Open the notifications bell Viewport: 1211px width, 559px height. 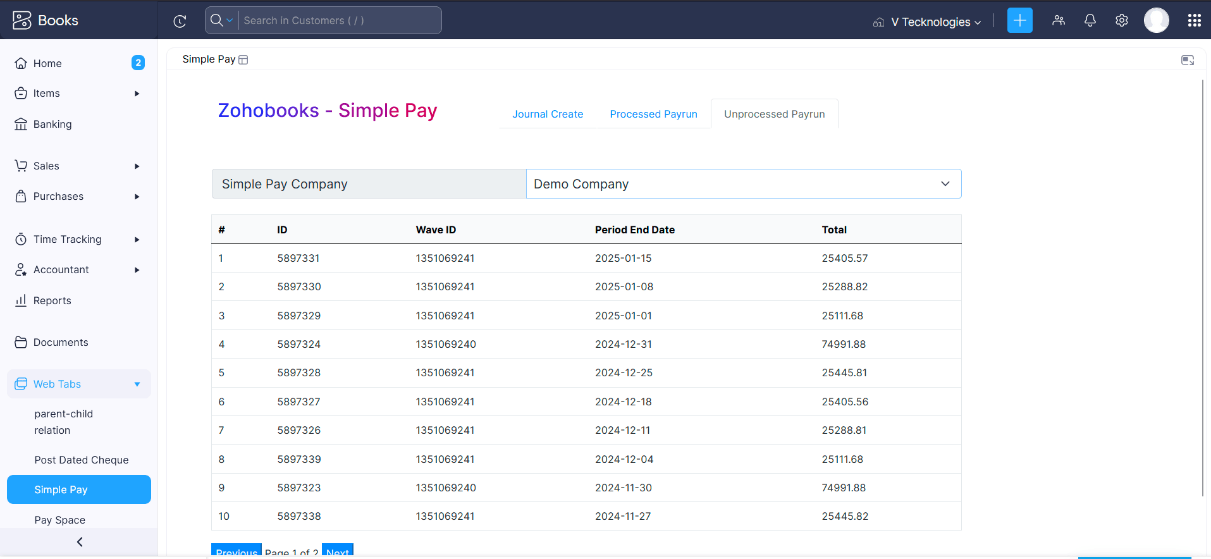click(x=1090, y=20)
